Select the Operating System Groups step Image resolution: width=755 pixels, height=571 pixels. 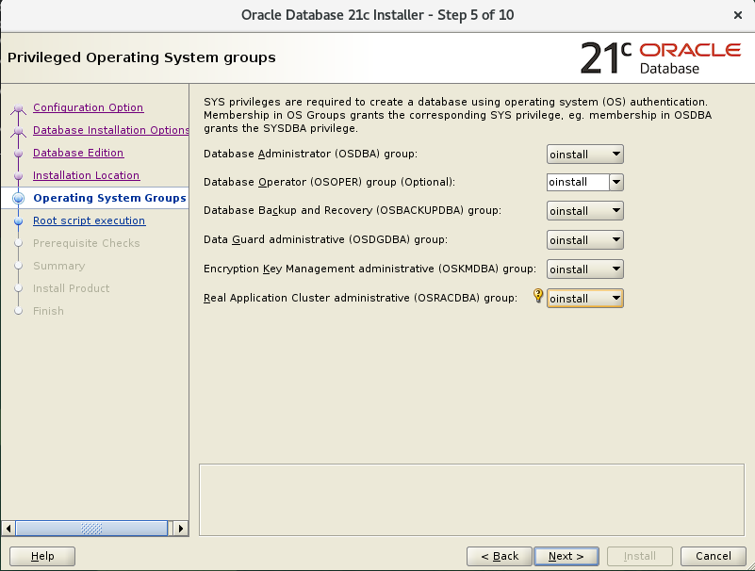click(109, 198)
